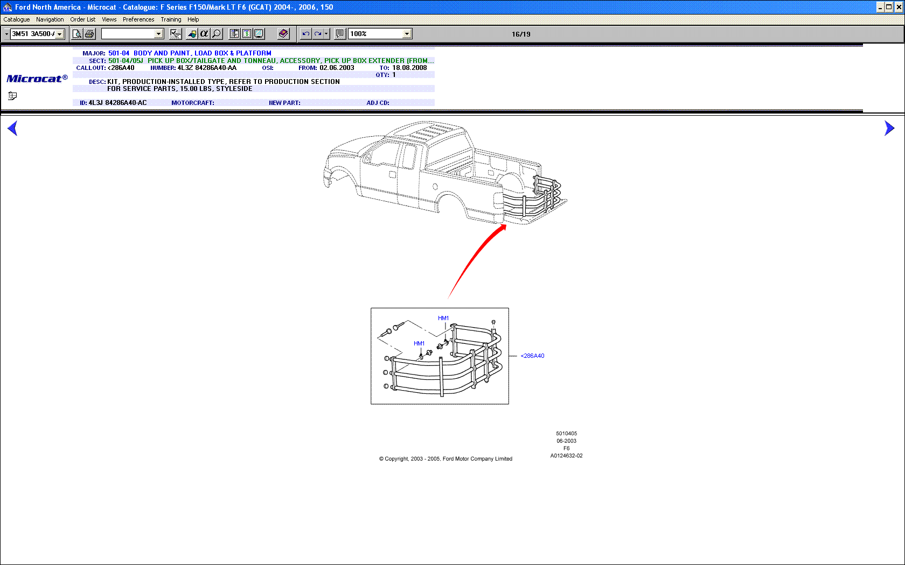The image size is (905, 565).
Task: Go to next illustration with right arrow
Action: pos(889,128)
